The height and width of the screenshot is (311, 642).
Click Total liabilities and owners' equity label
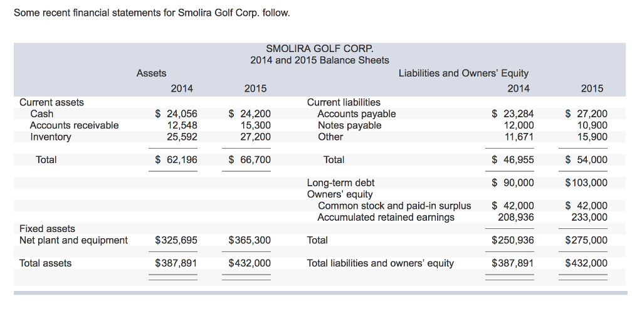point(381,263)
